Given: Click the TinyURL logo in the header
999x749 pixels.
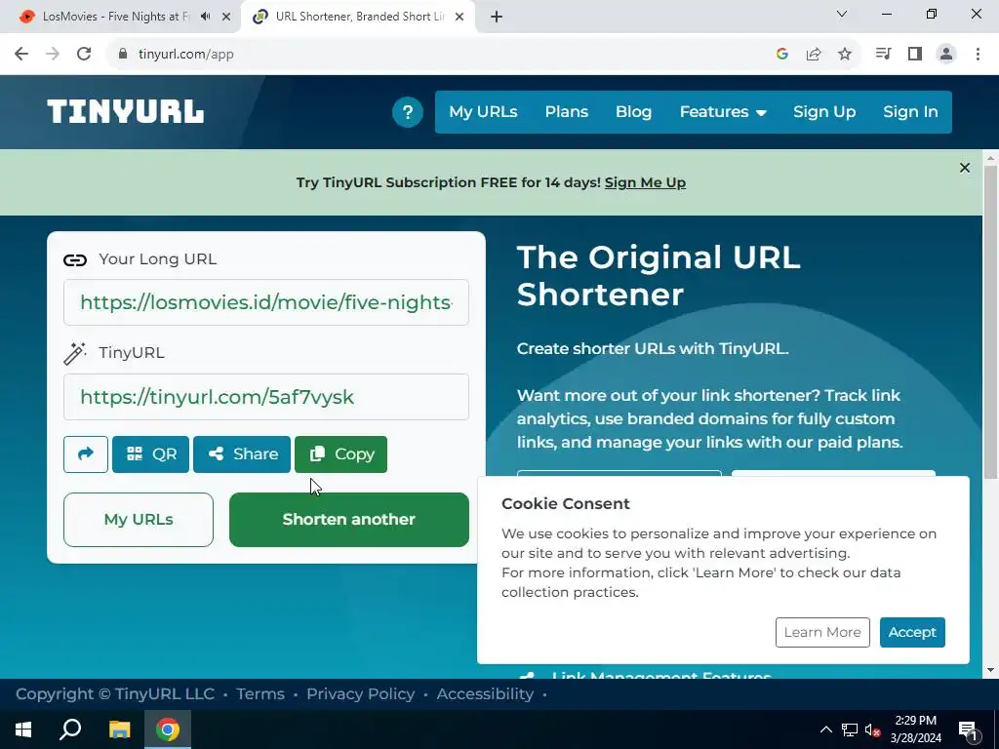Looking at the screenshot, I should tap(126, 111).
